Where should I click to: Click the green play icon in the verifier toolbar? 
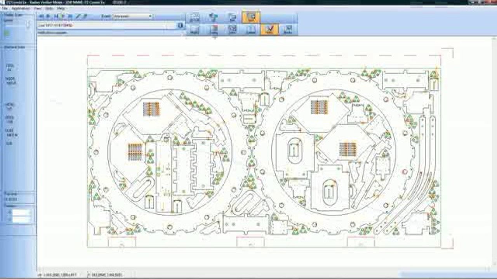pyautogui.click(x=63, y=17)
